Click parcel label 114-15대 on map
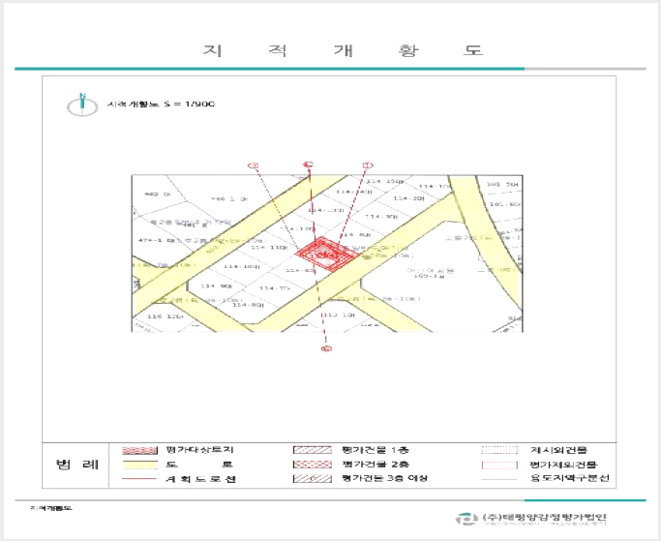 pyautogui.click(x=385, y=181)
